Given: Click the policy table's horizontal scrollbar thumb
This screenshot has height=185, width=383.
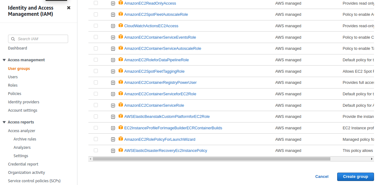Looking at the screenshot, I should click(x=211, y=159).
